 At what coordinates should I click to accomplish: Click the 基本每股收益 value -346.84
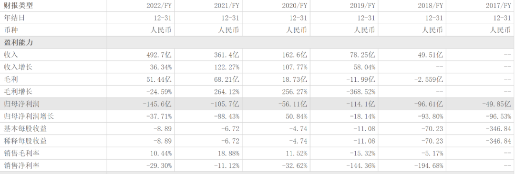pos(499,129)
